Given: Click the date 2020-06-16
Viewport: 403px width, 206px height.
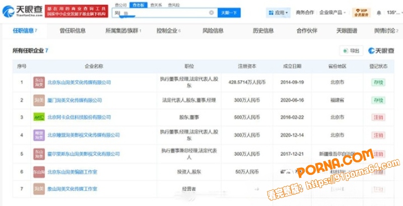Looking at the screenshot, I should click(x=292, y=100).
